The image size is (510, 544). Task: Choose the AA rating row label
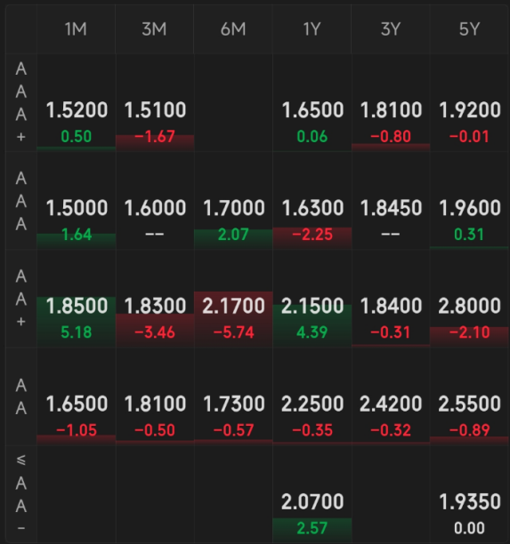[21, 397]
